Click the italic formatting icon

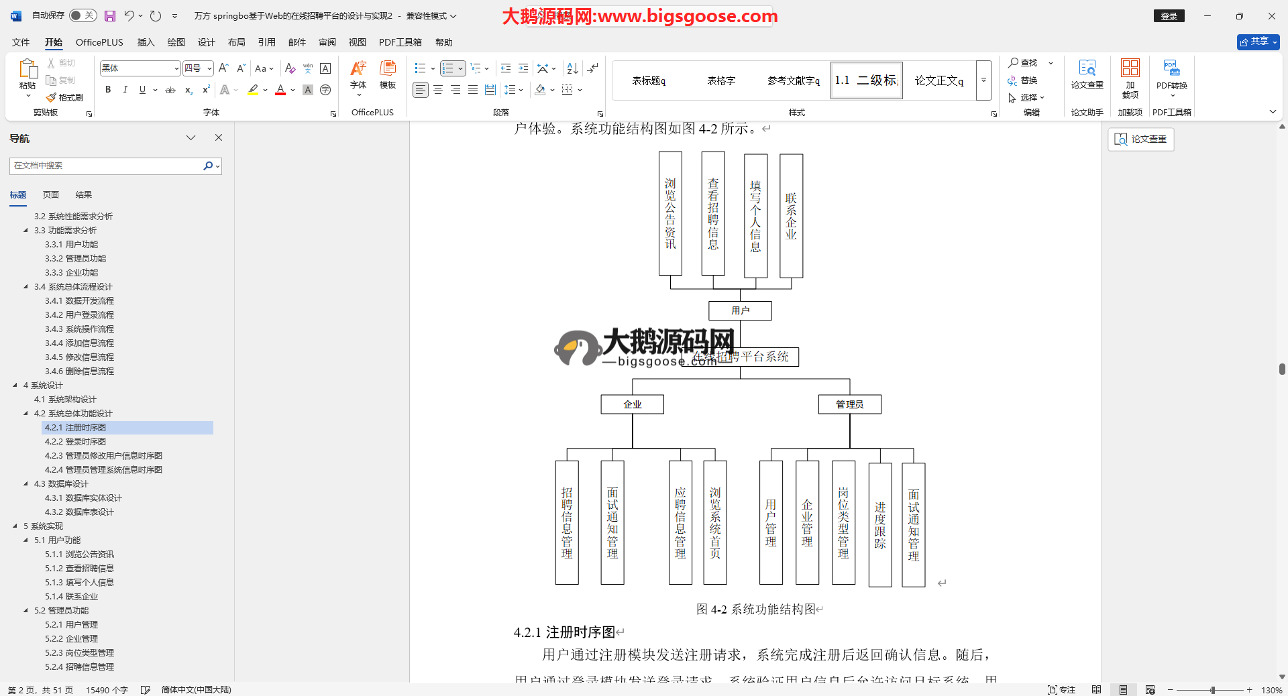click(125, 90)
